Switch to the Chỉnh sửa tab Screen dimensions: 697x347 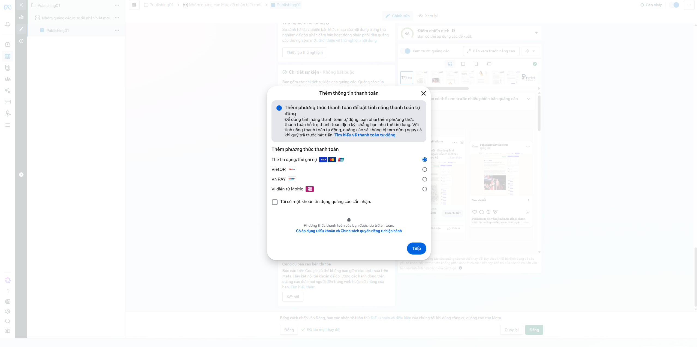point(397,16)
